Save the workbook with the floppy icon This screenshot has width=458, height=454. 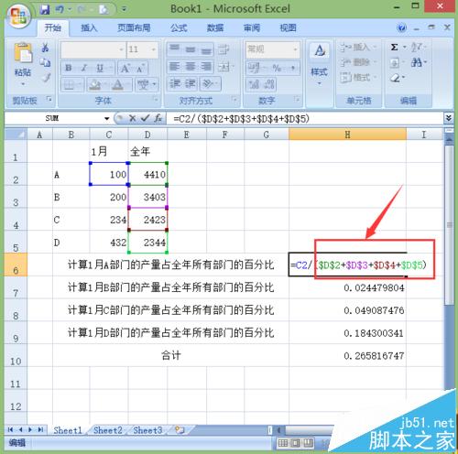pos(45,10)
